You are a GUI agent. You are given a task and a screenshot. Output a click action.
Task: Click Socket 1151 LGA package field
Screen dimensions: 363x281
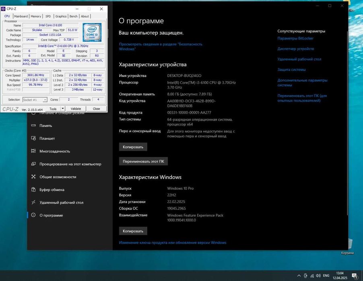tap(50, 35)
